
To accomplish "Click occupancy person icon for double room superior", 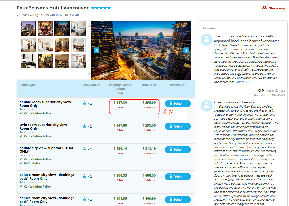I will pos(84,103).
